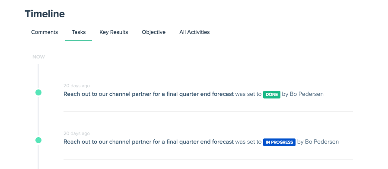Select the green marker beside the DONE entry

[38, 92]
